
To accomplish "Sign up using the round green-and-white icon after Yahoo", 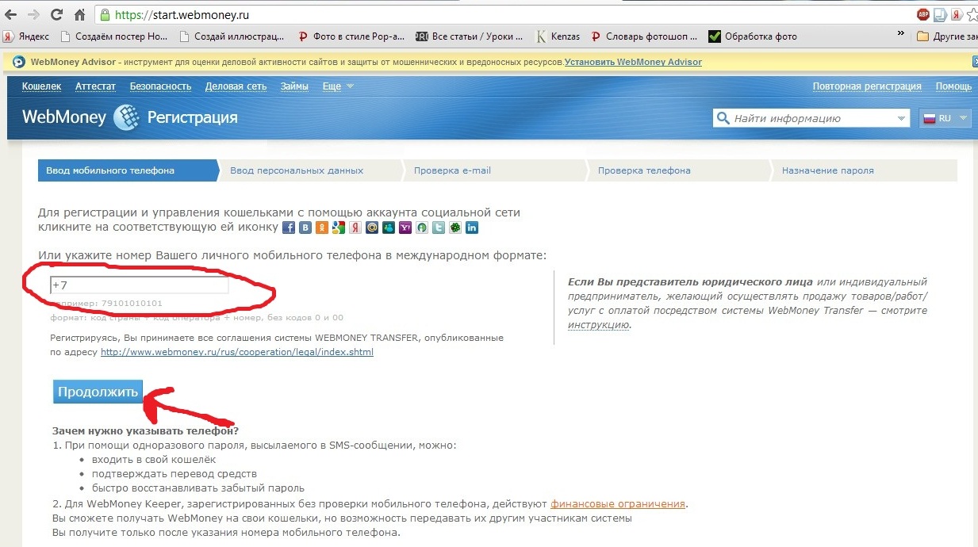I will point(422,228).
